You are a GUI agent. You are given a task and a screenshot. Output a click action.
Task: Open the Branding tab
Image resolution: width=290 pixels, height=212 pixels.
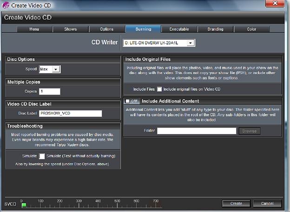pos(215,29)
